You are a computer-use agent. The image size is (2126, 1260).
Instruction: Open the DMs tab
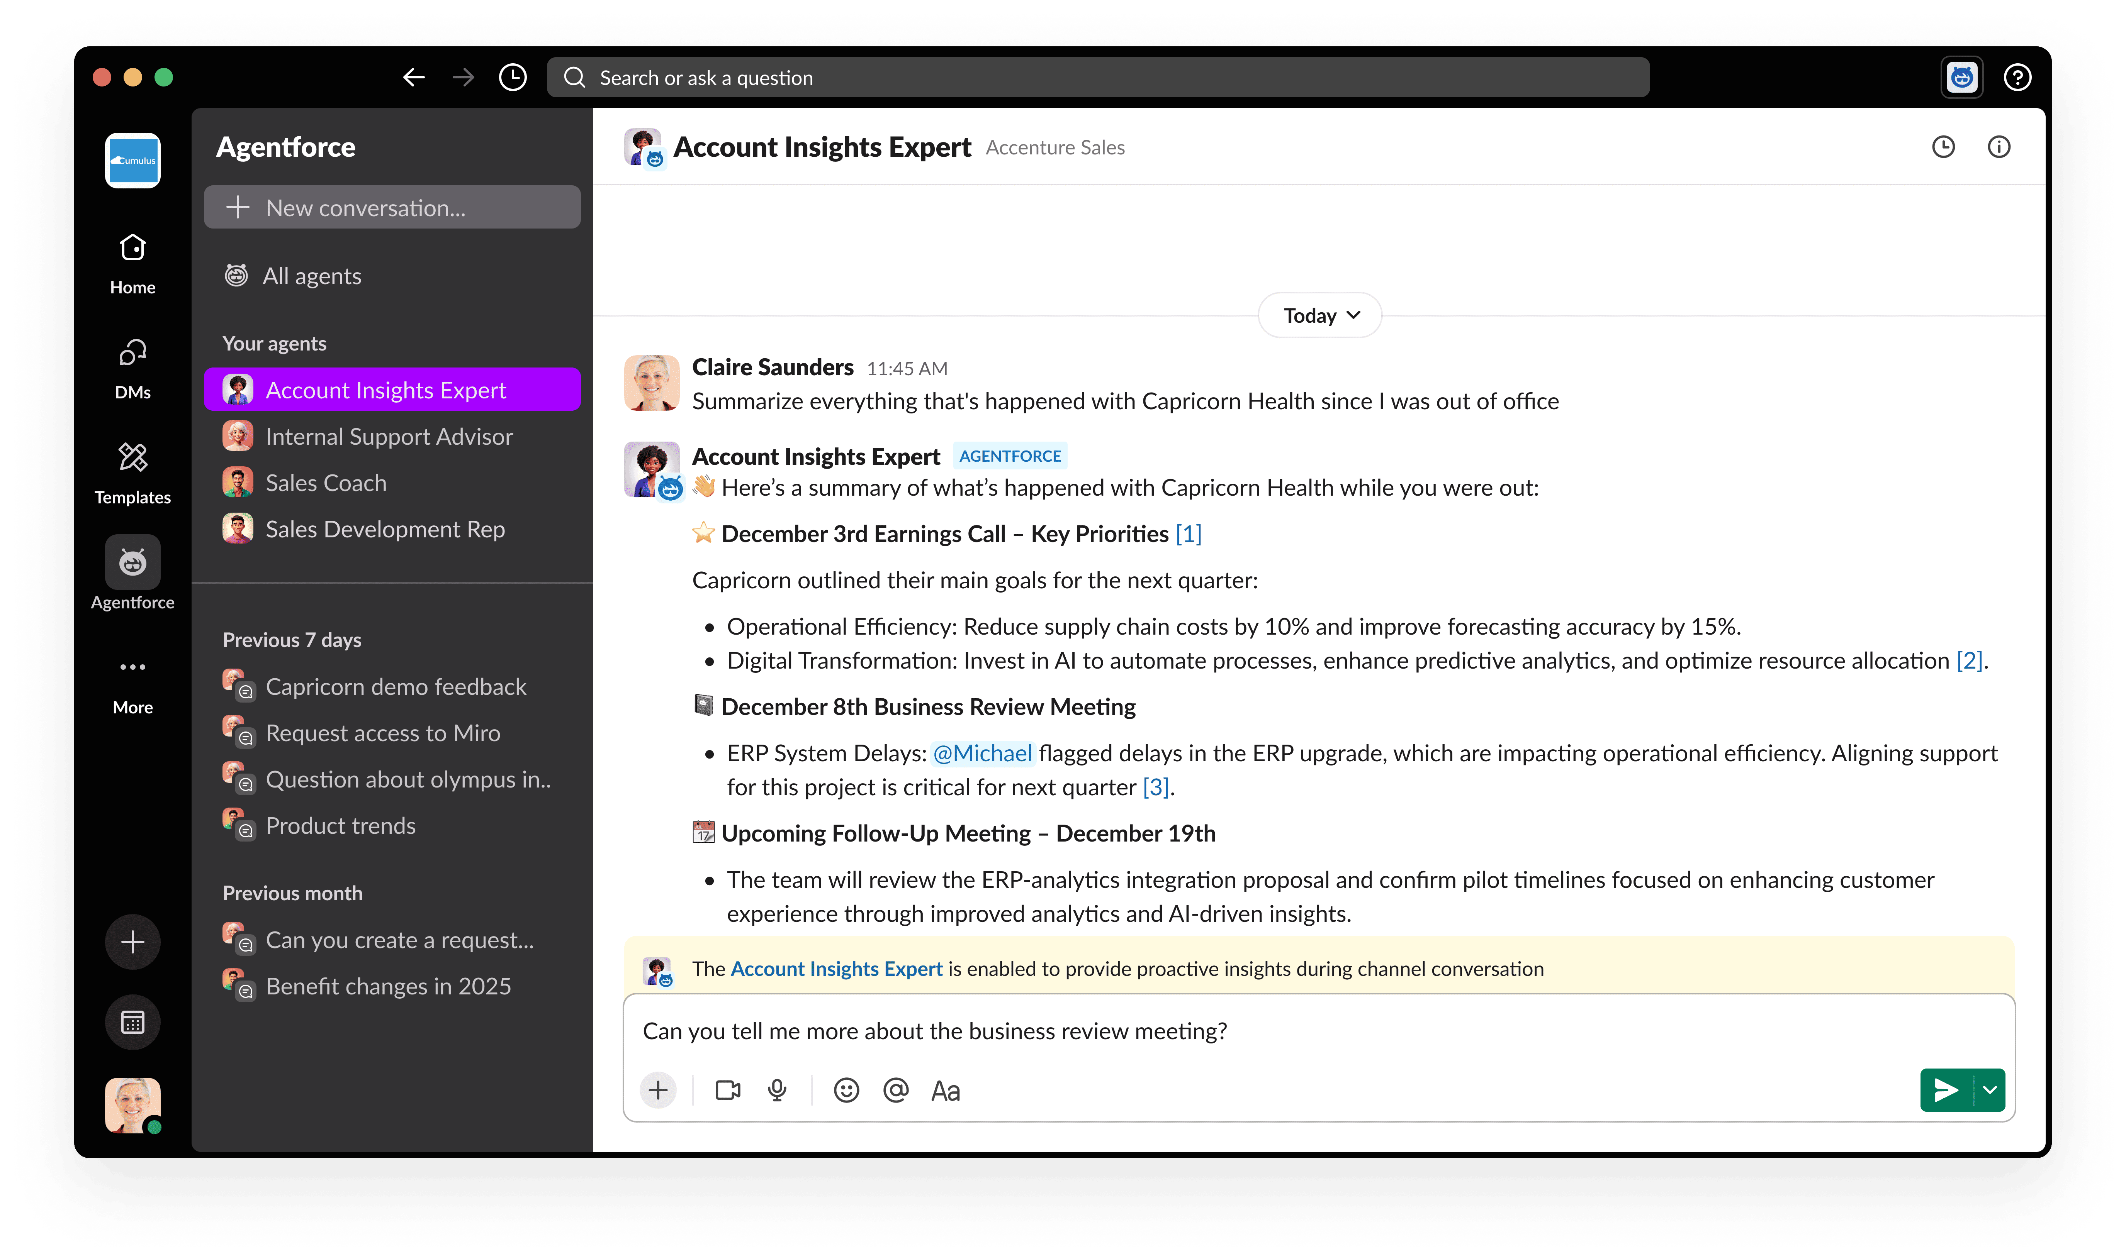click(x=132, y=367)
